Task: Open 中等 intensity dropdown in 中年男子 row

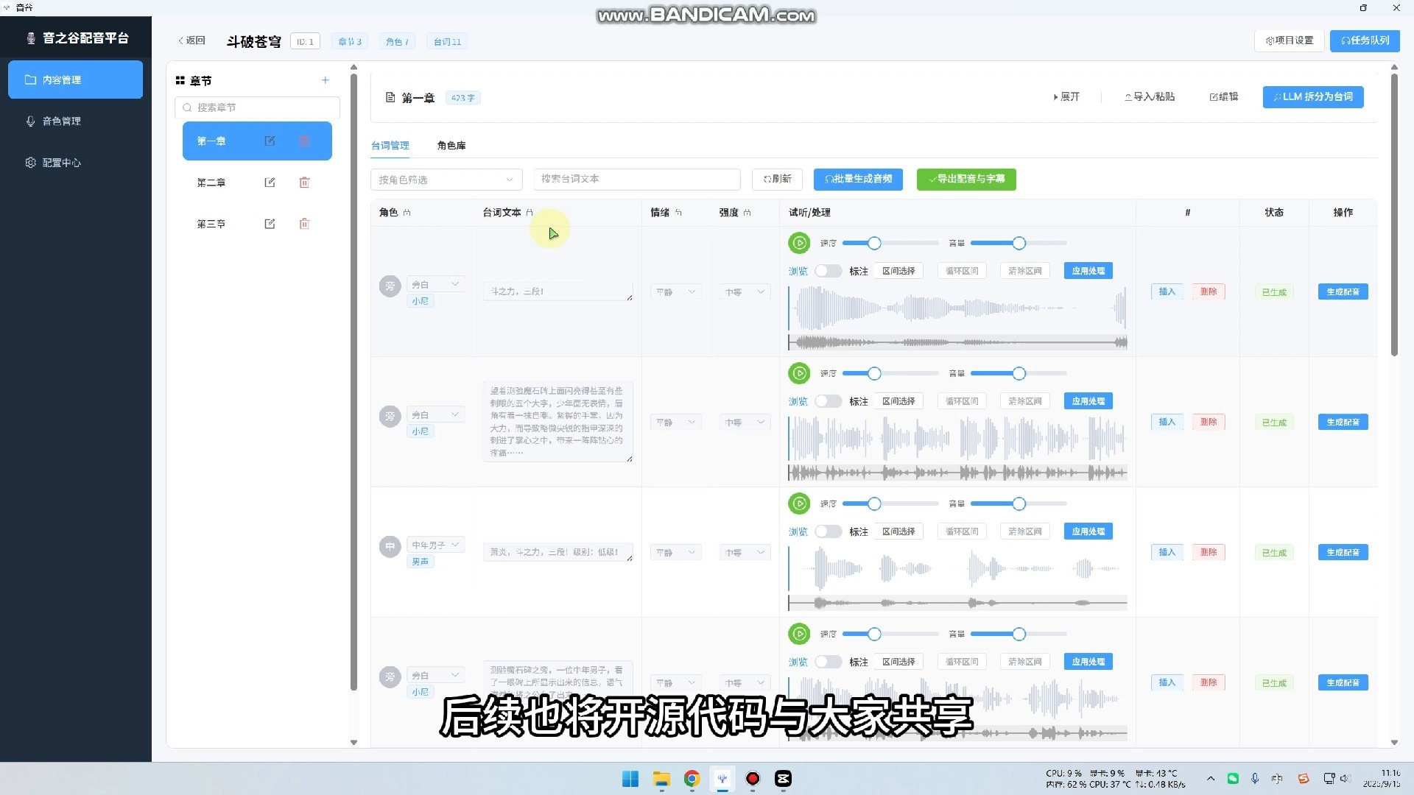Action: click(x=745, y=553)
